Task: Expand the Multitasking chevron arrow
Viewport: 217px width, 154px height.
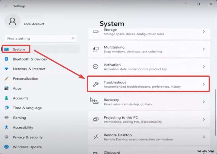Action: 204,49
